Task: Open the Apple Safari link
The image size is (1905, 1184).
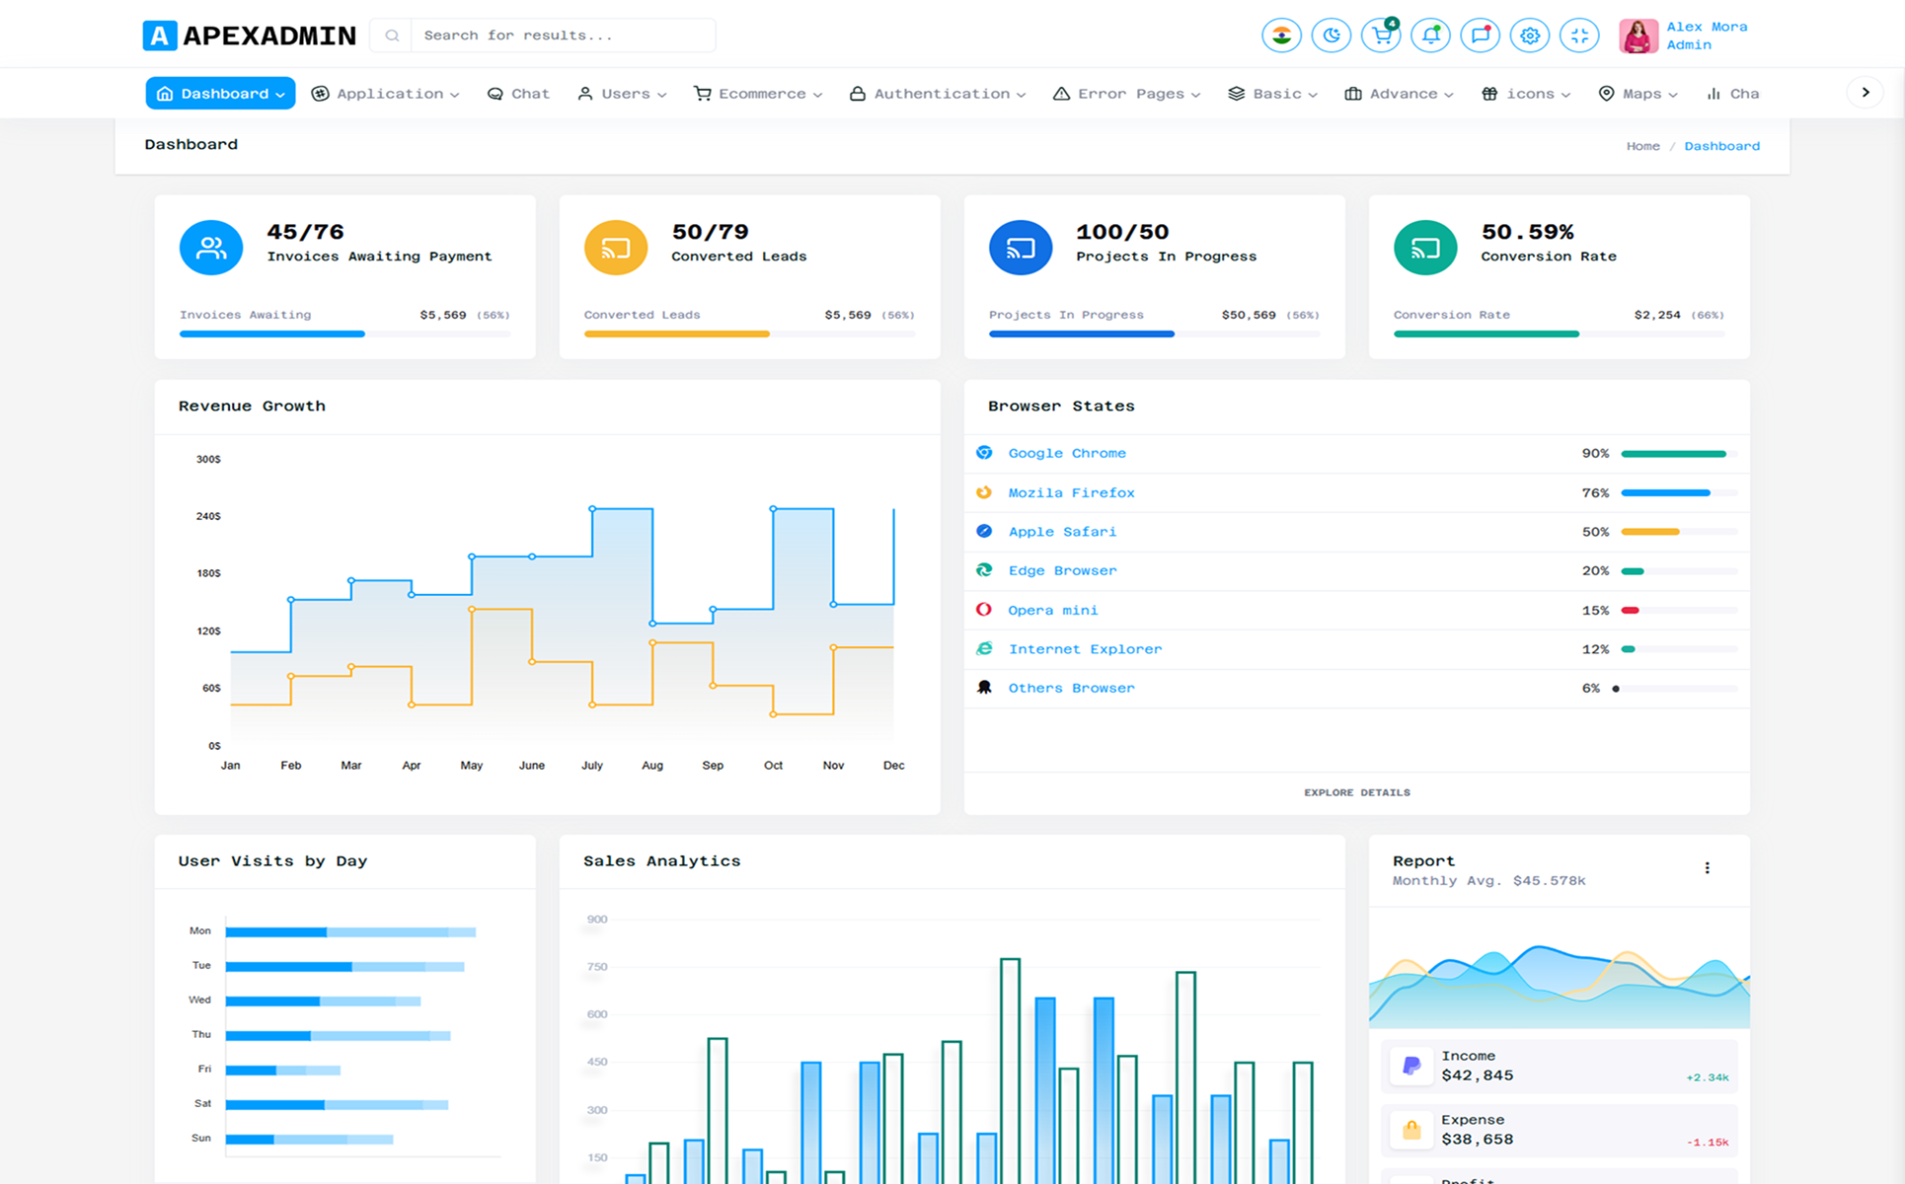Action: tap(1062, 532)
